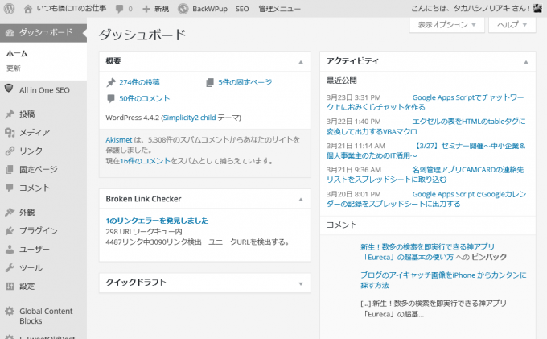
Task: Open the ホーム submenu item
Action: [x=17, y=53]
